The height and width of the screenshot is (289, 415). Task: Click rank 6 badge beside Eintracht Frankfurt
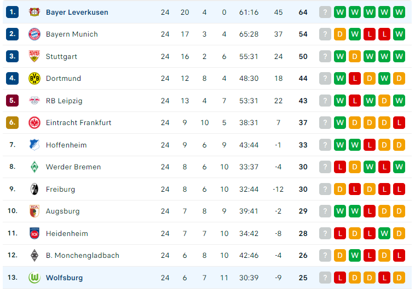(x=12, y=122)
